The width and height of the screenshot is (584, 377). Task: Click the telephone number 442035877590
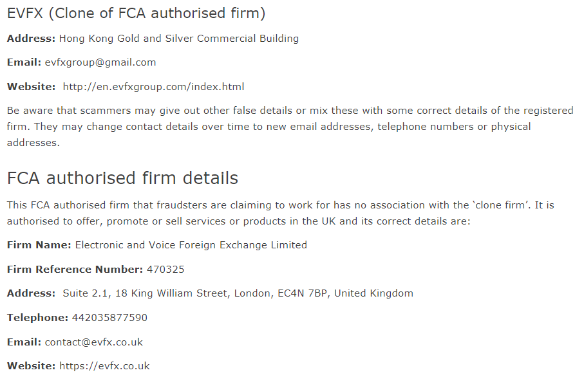pyautogui.click(x=110, y=318)
